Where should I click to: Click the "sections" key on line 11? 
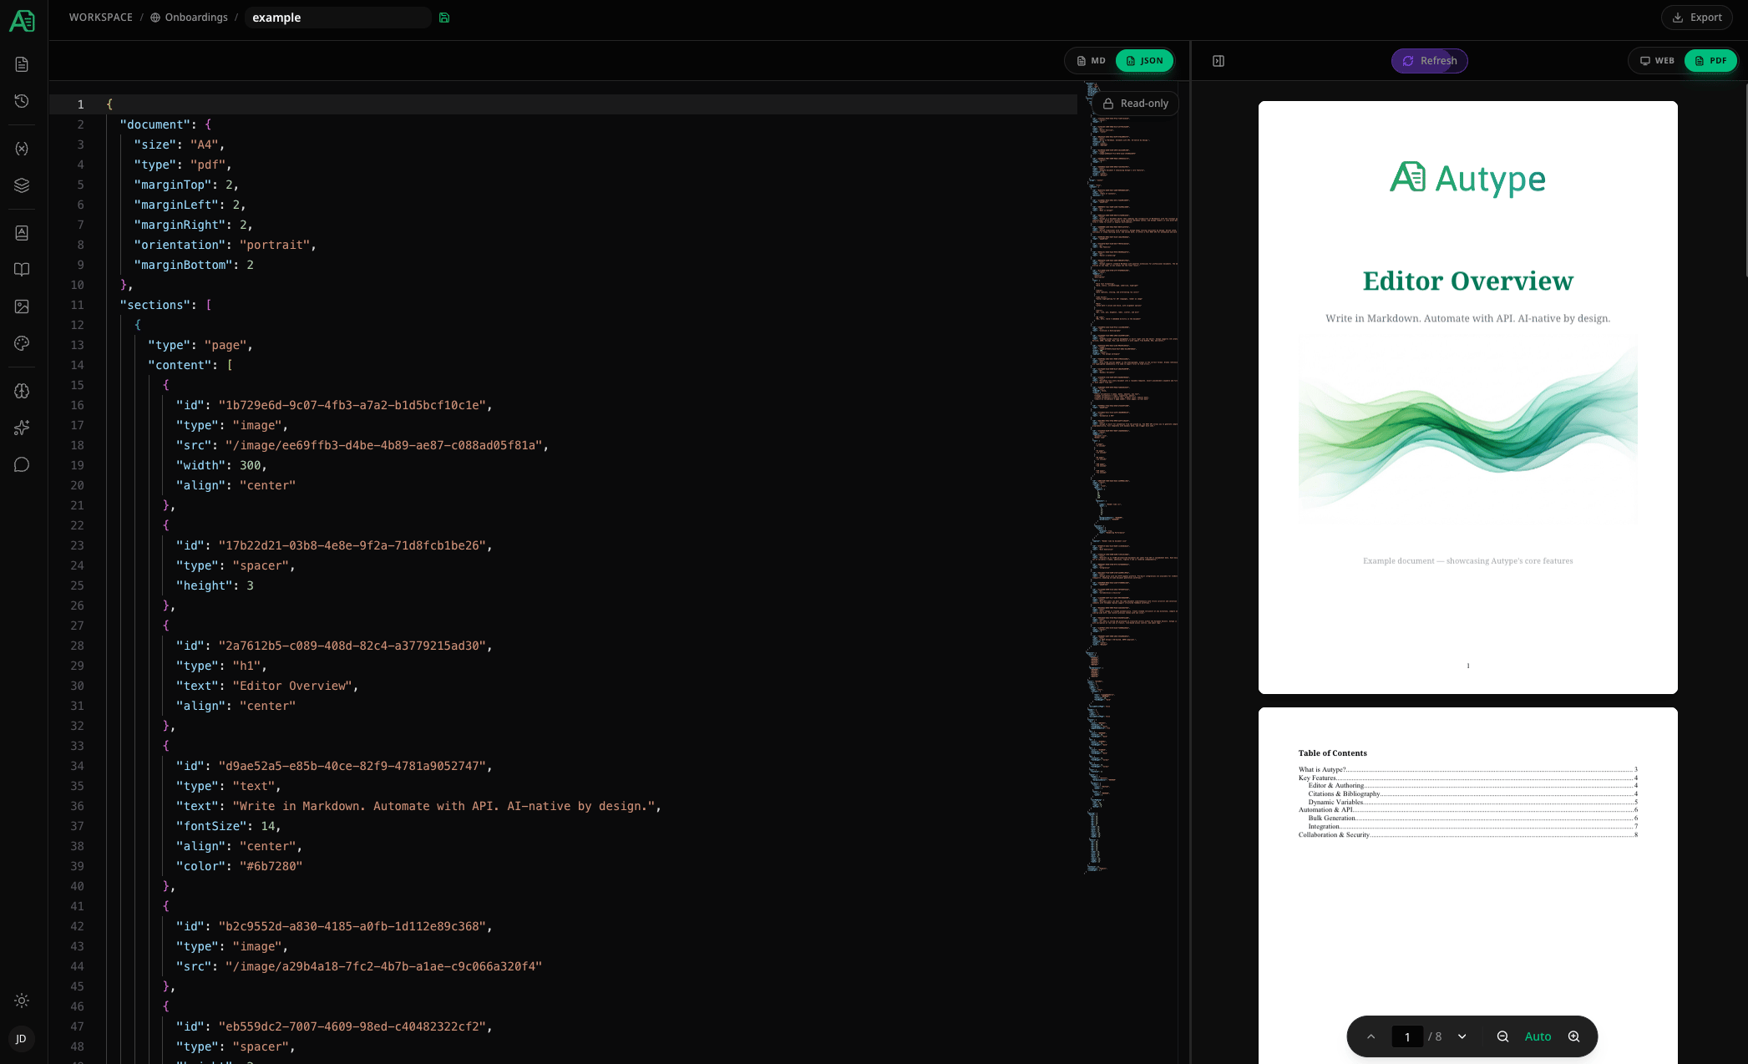(155, 305)
